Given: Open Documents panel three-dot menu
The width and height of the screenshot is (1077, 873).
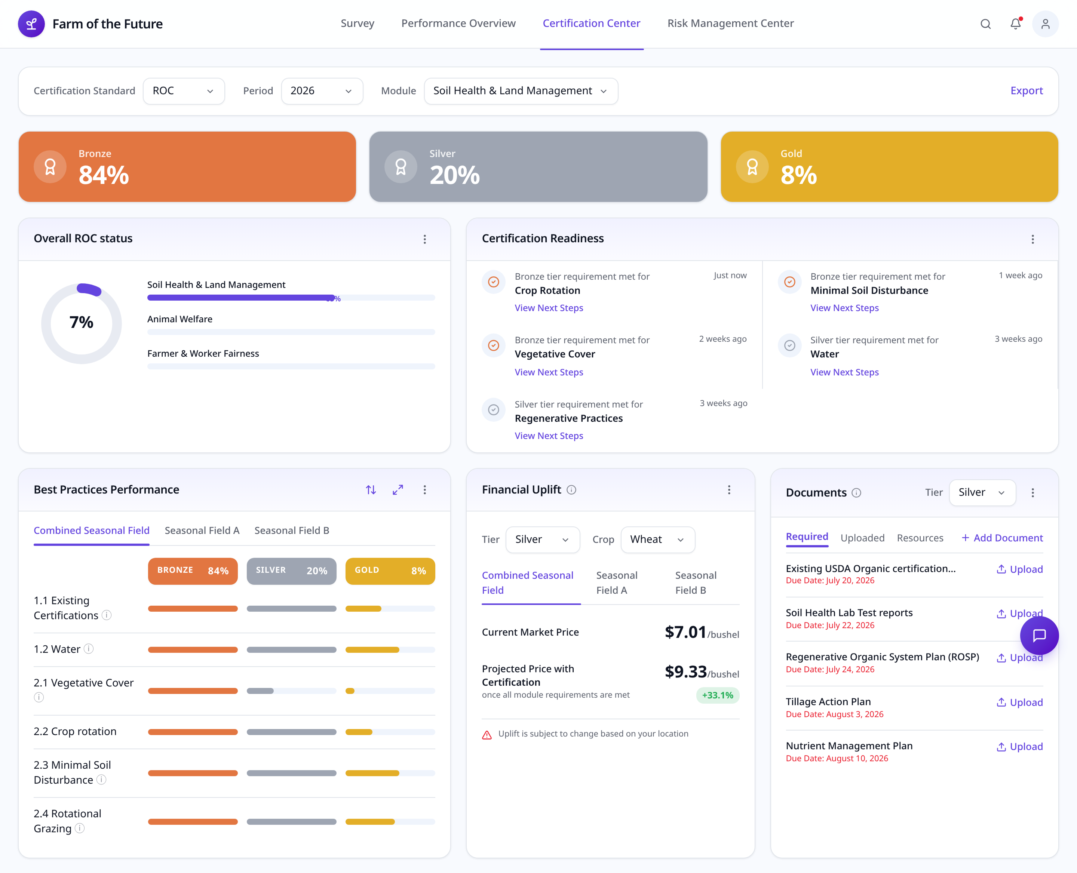Looking at the screenshot, I should pyautogui.click(x=1033, y=493).
